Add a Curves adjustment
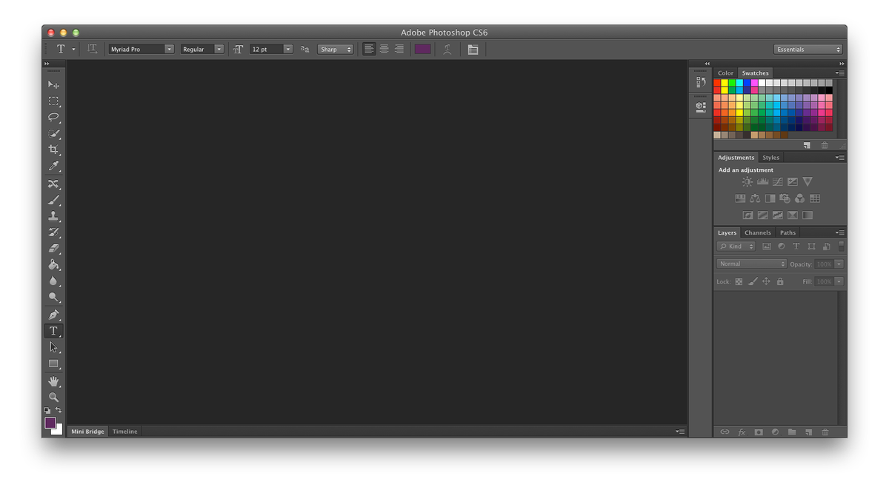Image resolution: width=889 pixels, height=493 pixels. click(777, 181)
